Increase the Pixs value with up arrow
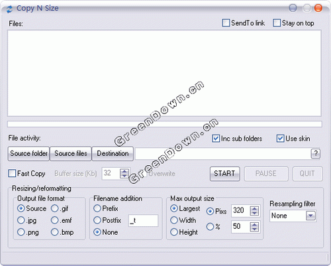The width and height of the screenshot is (331, 266). 254,208
